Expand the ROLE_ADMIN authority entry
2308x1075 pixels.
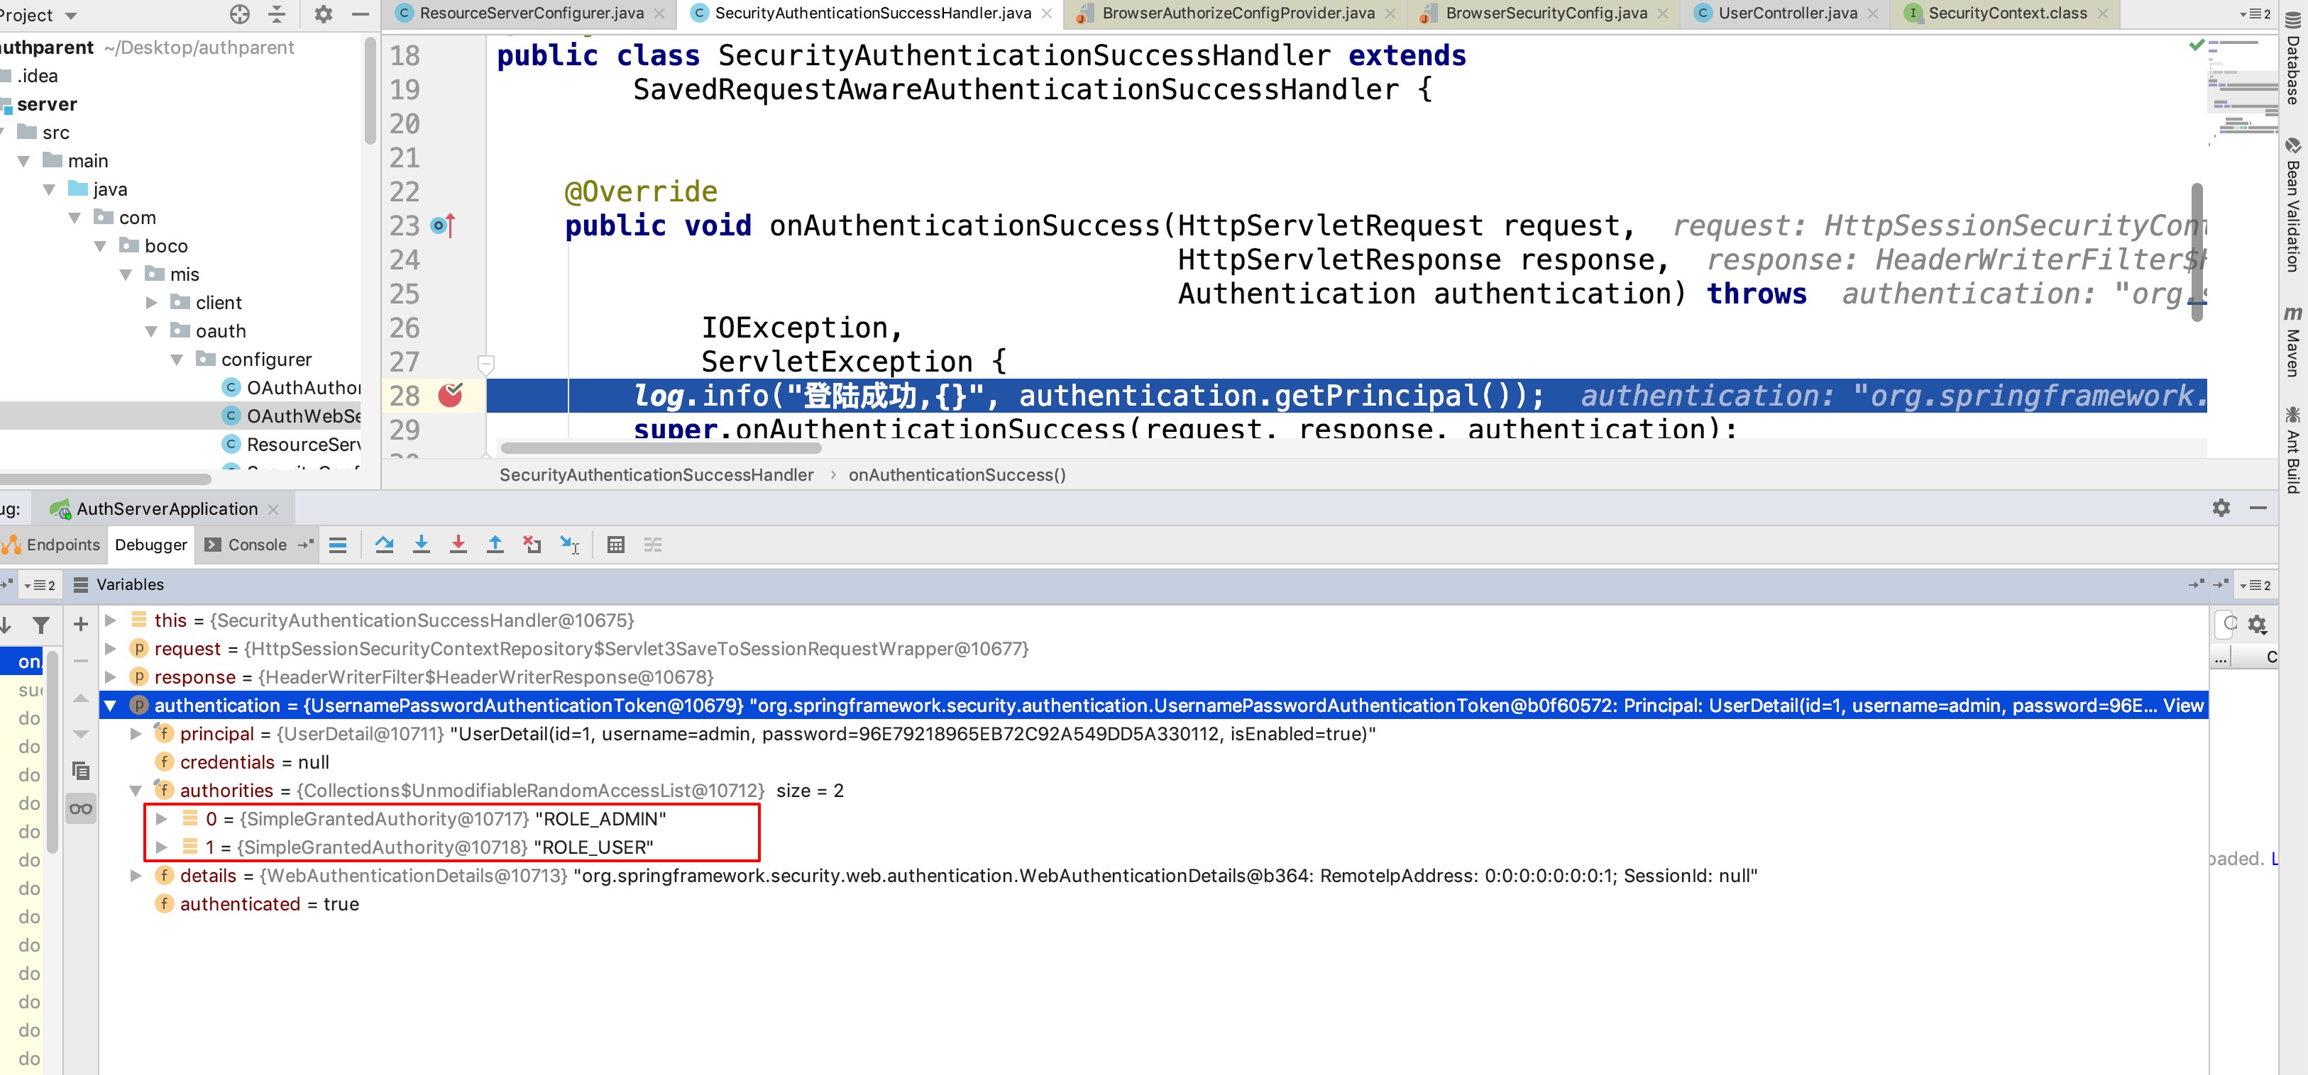161,819
